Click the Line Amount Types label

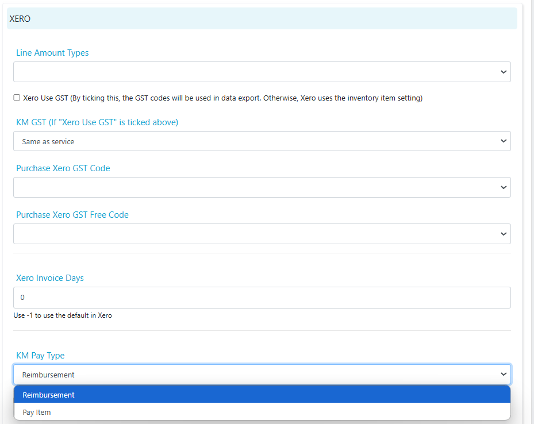coord(52,53)
